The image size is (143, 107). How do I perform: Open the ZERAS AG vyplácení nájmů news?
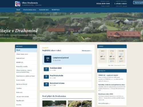(108, 75)
